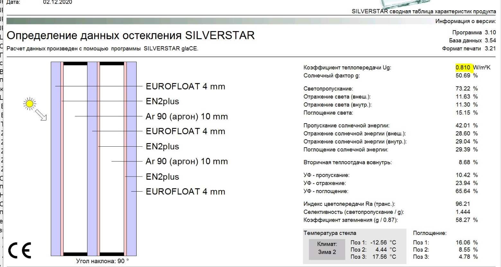Select the date 02.12.2020
The image size is (501, 267).
[58, 2]
